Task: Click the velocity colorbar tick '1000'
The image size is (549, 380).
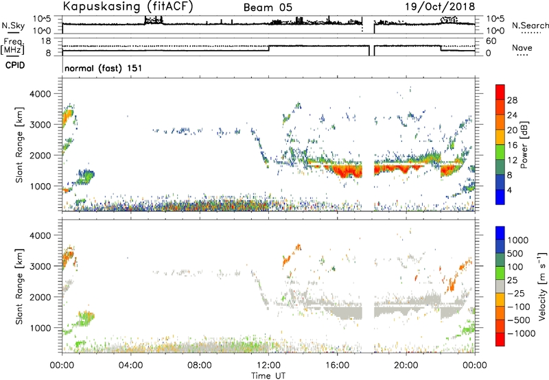Action: [x=518, y=240]
